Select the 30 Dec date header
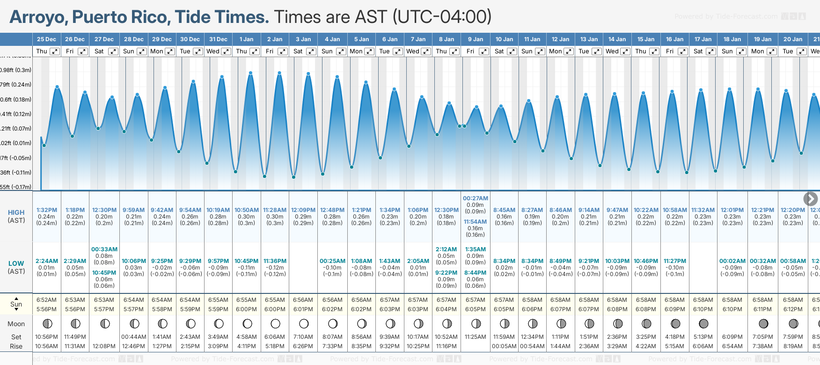 pyautogui.click(x=190, y=39)
